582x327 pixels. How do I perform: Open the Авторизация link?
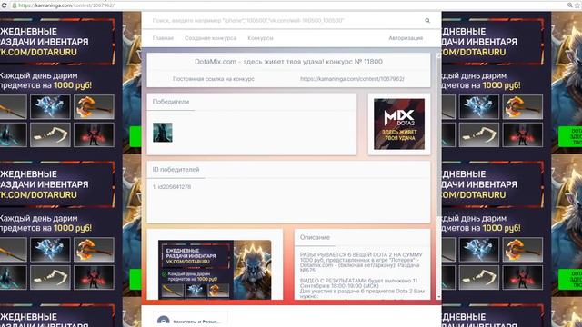[x=406, y=38]
